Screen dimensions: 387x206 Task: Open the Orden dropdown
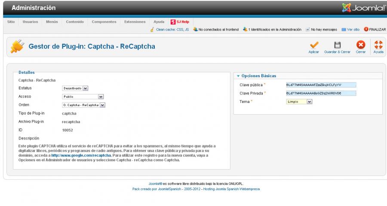83,105
